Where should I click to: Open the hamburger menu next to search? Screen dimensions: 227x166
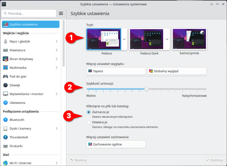click(61, 13)
